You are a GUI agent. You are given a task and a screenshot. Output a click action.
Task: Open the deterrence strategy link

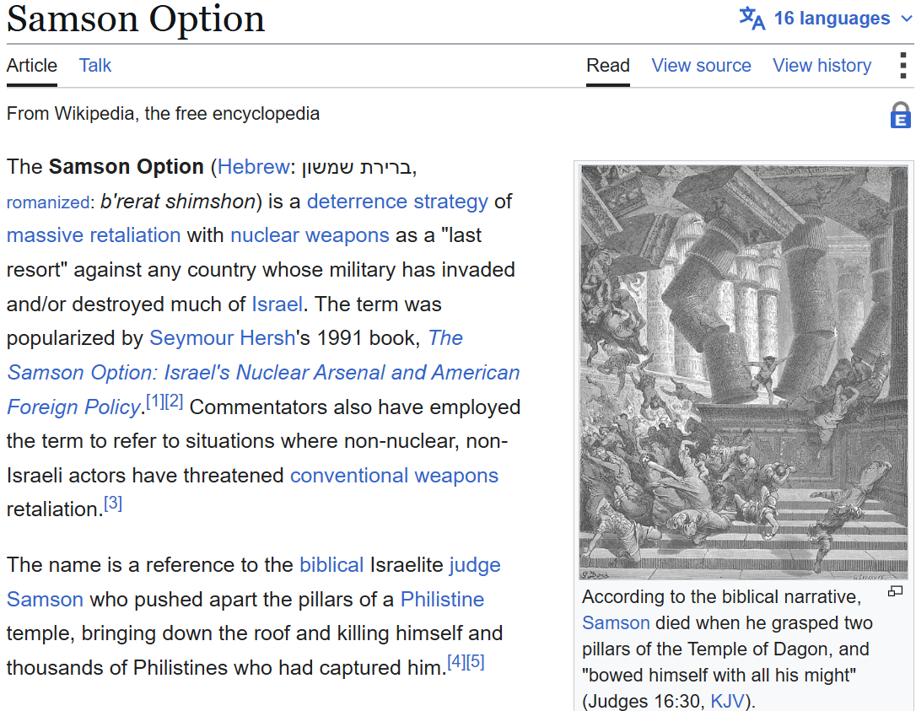[x=397, y=202]
